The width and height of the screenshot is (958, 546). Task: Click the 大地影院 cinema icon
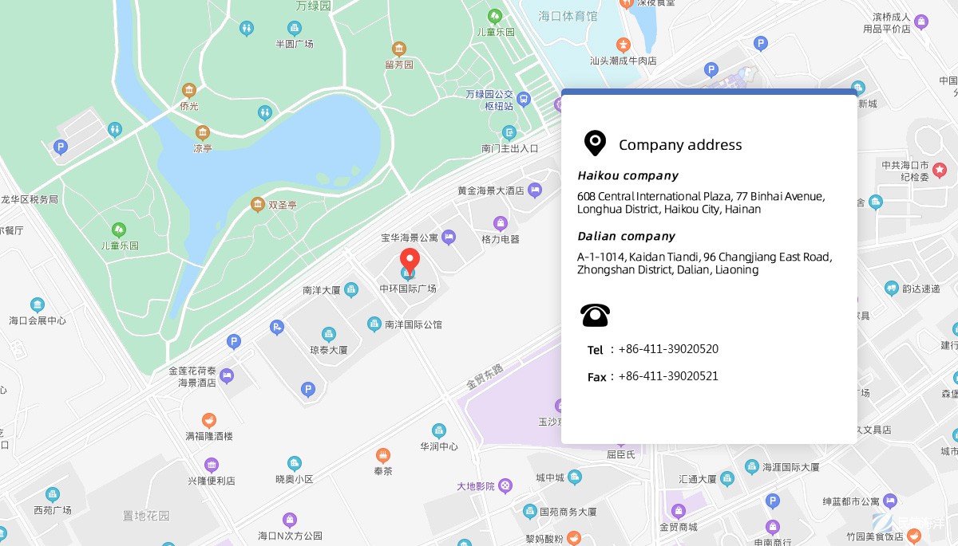point(506,485)
